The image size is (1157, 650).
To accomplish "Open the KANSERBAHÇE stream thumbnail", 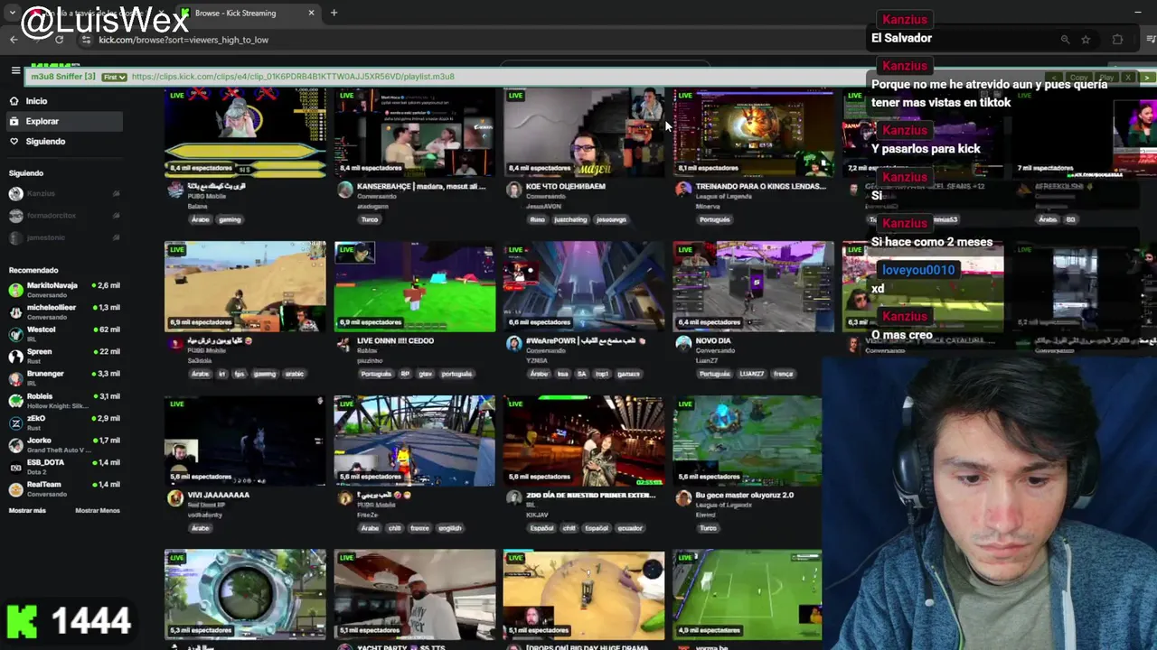I will pyautogui.click(x=414, y=132).
